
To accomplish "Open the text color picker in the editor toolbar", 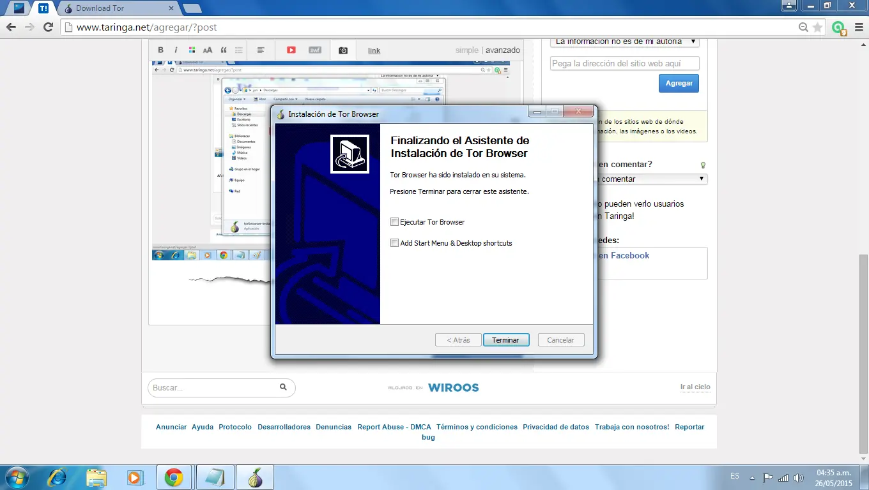I will coord(192,50).
